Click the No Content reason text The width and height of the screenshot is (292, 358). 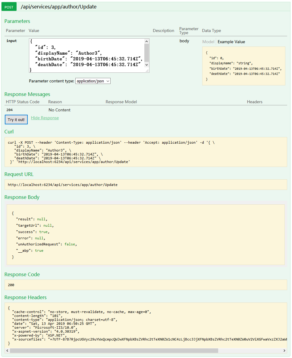[59, 110]
